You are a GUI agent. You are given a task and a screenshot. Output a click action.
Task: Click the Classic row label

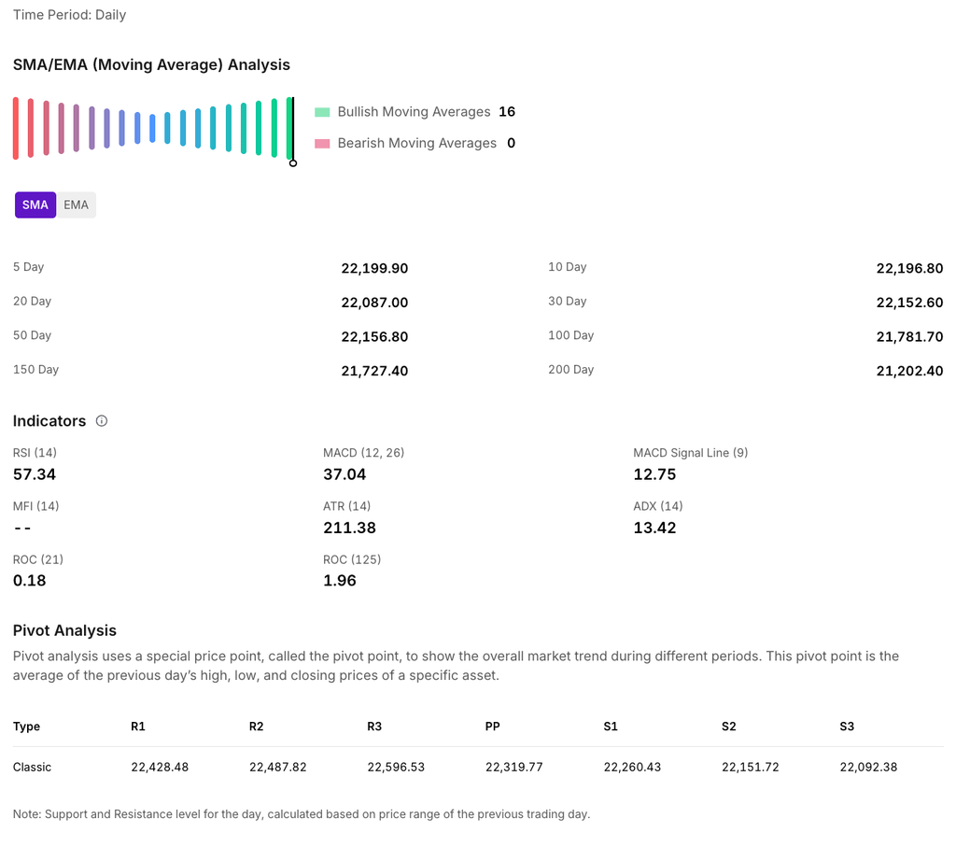[x=33, y=768]
